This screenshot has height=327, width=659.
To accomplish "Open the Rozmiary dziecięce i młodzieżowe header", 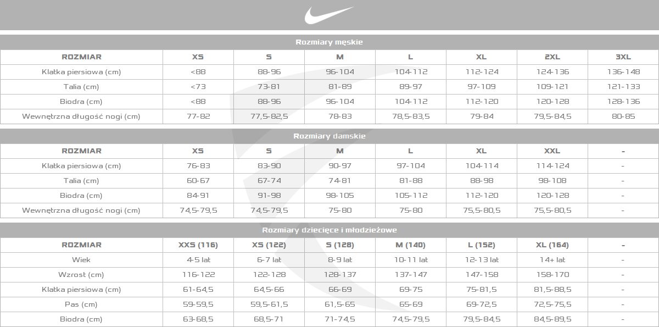I will tap(329, 230).
